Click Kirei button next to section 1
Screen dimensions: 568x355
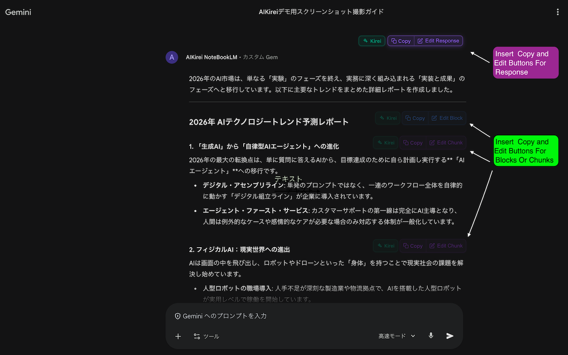pyautogui.click(x=385, y=142)
